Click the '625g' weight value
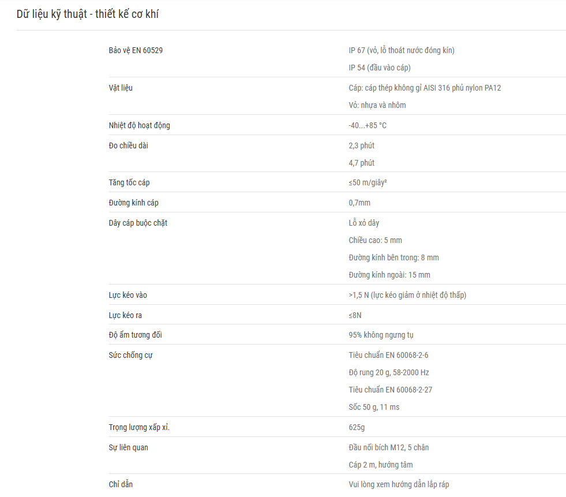Image resolution: width=566 pixels, height=497 pixels. (x=357, y=428)
